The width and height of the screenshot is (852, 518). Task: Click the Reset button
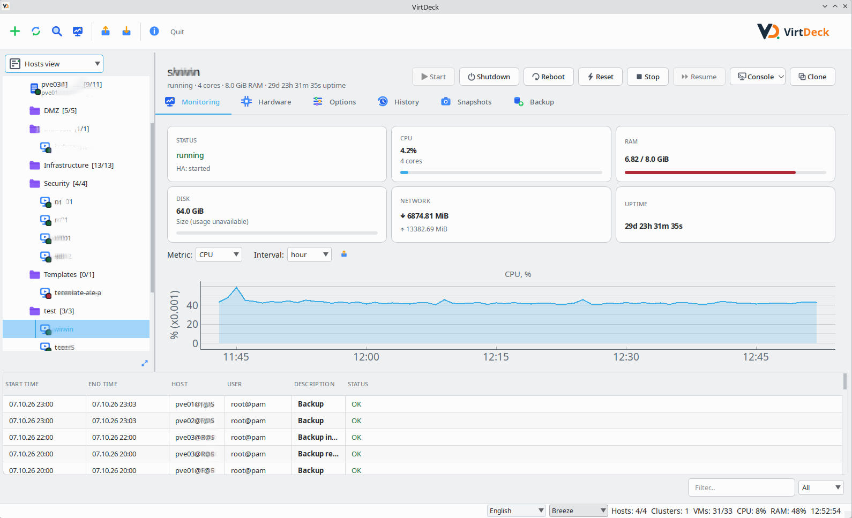600,77
